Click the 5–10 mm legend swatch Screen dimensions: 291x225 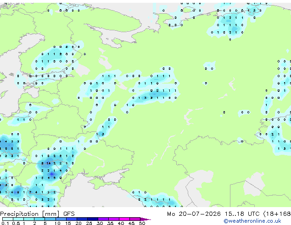click(50, 219)
